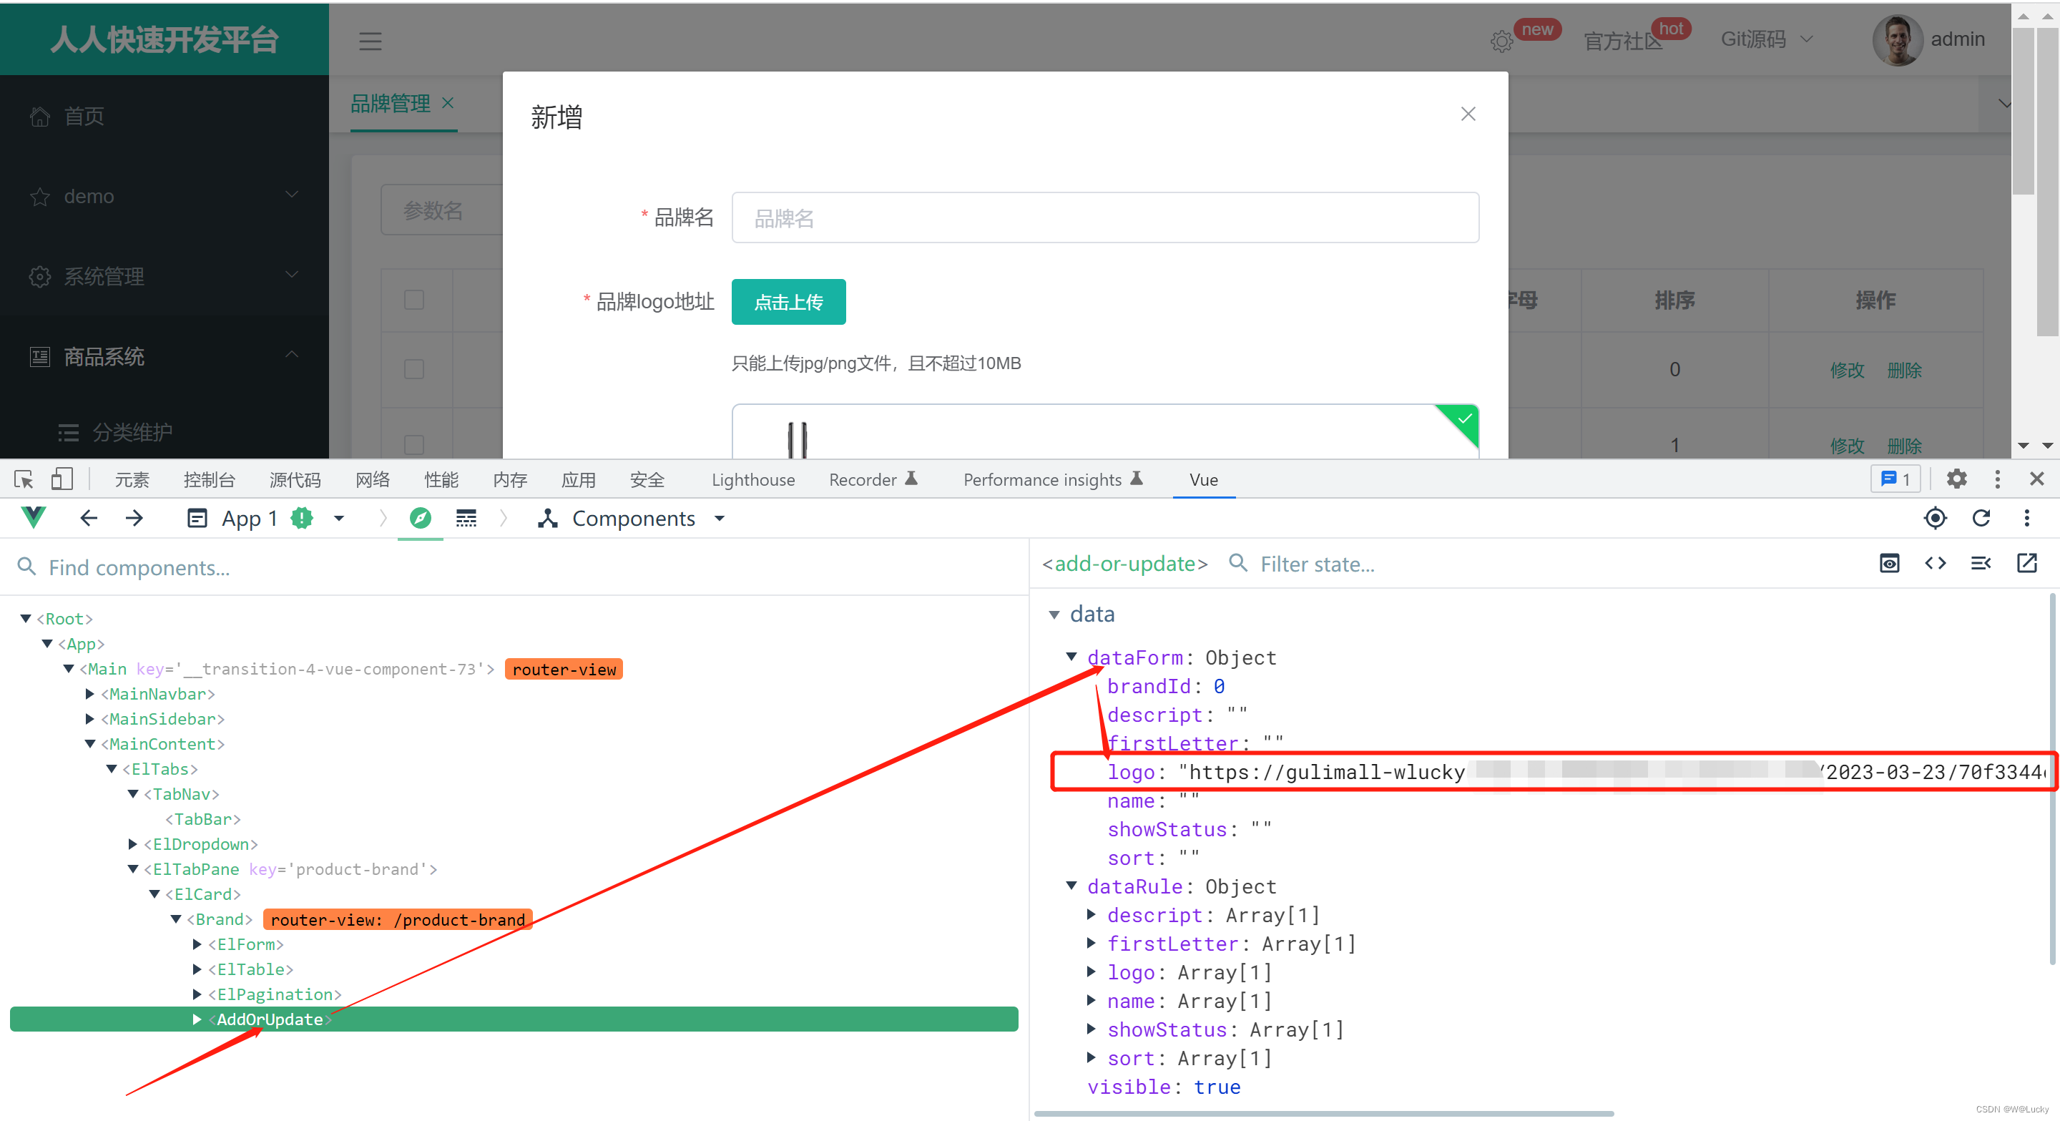Toggle device toolbar icon in DevTools

tap(62, 480)
